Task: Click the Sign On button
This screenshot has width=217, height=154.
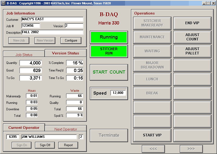Action: point(22,145)
